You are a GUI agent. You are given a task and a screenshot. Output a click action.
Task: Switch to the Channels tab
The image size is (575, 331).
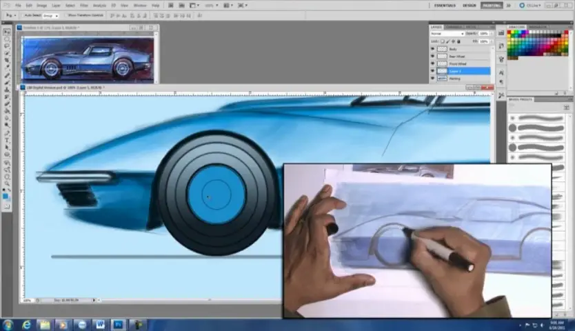click(454, 26)
